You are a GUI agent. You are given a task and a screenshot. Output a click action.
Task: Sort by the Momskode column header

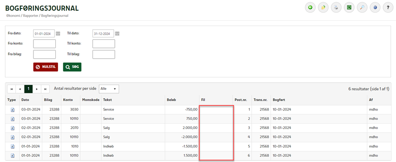pyautogui.click(x=91, y=100)
